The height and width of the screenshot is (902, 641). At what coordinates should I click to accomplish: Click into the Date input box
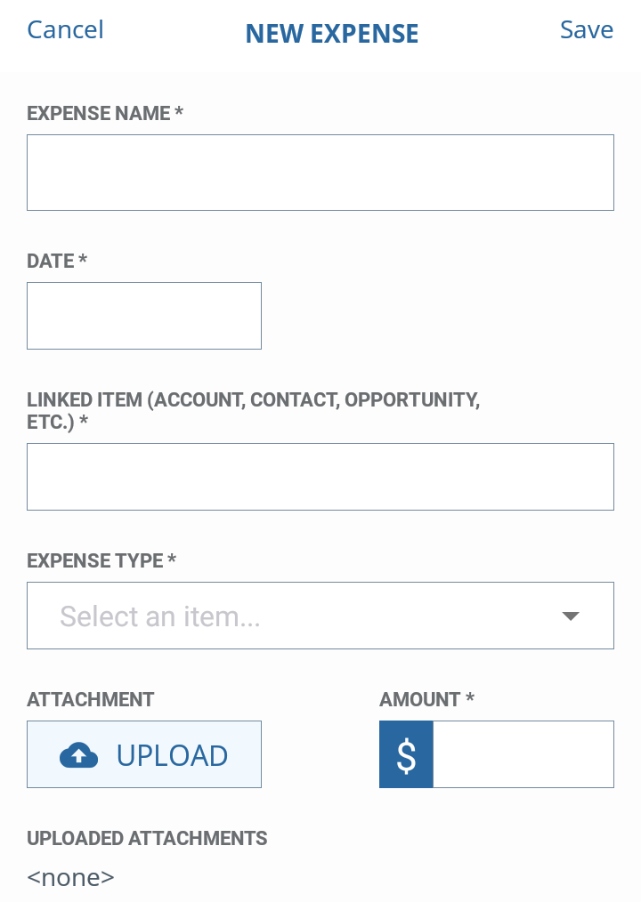[144, 316]
